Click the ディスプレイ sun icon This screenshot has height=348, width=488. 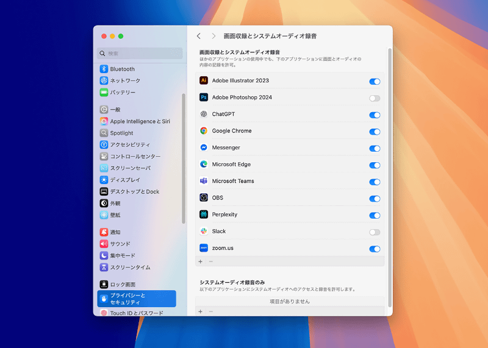(104, 180)
